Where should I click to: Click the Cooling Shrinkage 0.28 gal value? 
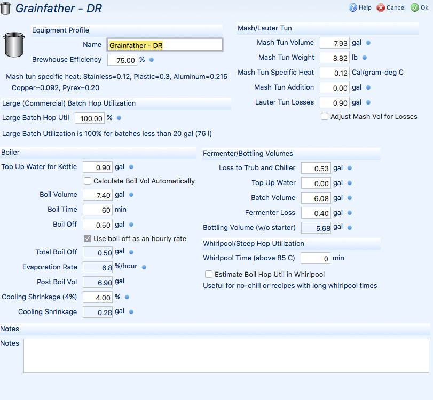[x=98, y=312]
